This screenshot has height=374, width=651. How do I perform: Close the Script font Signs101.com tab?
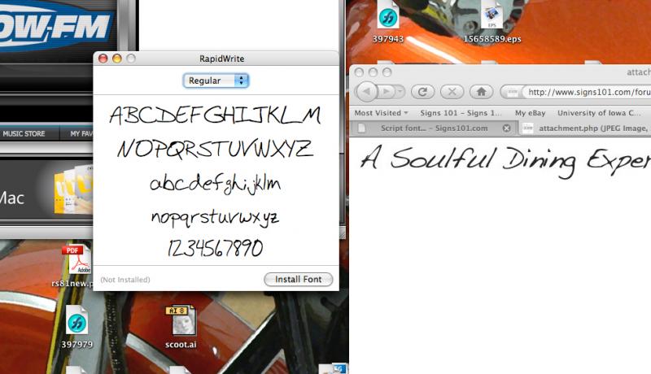click(506, 128)
